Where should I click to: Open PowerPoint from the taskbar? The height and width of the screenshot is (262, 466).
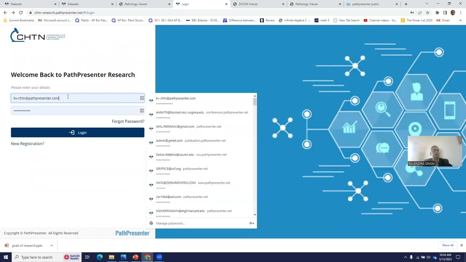click(x=135, y=257)
